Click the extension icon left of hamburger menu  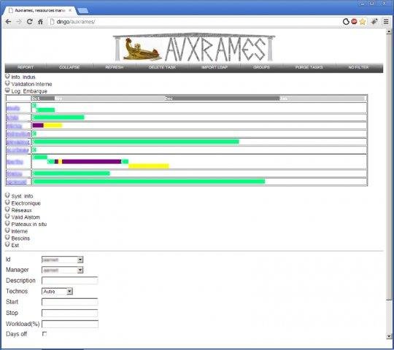374,22
